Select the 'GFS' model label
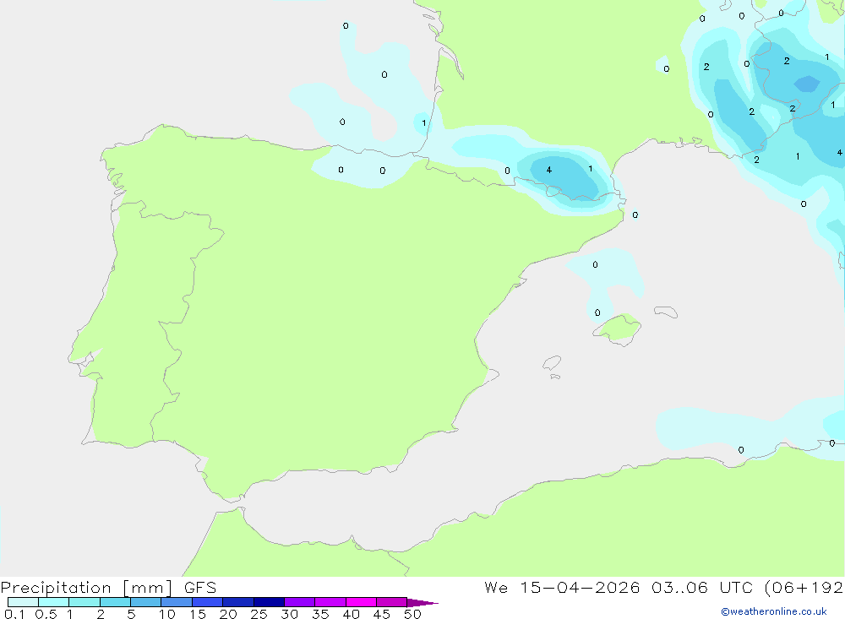The height and width of the screenshot is (619, 845). (x=200, y=588)
